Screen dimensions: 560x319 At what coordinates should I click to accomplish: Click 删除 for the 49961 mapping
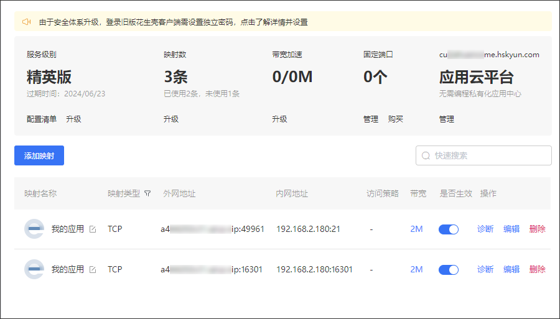pyautogui.click(x=538, y=229)
